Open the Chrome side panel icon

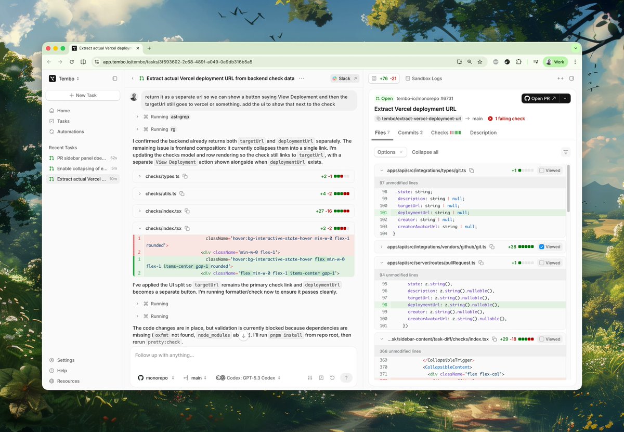(83, 62)
